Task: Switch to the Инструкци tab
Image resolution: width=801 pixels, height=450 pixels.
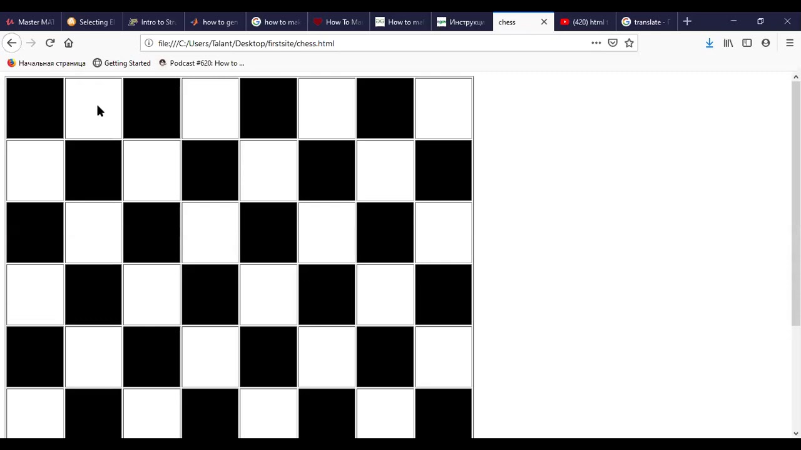Action: click(x=461, y=22)
